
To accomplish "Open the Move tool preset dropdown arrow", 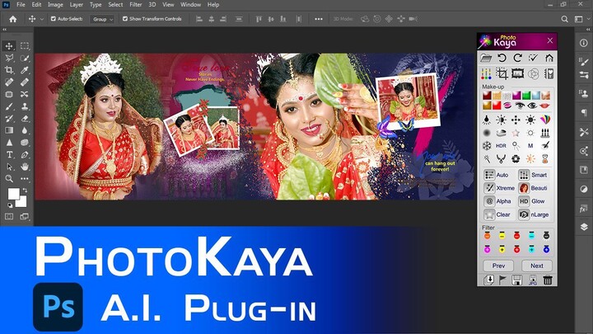I will click(42, 19).
